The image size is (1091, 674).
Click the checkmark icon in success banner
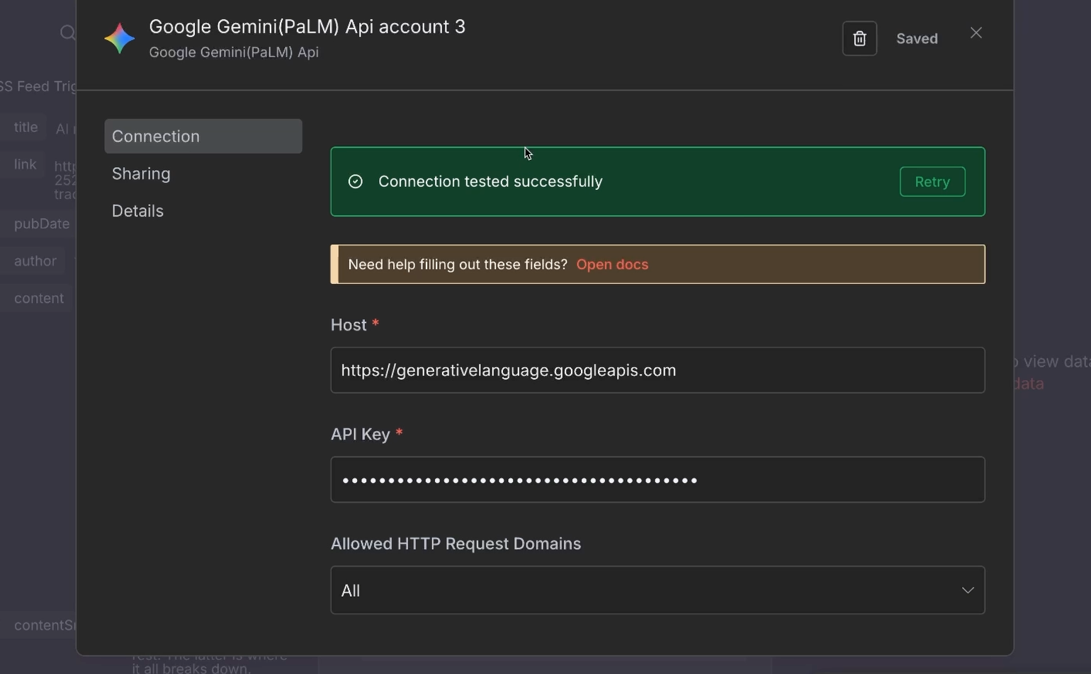pos(354,181)
